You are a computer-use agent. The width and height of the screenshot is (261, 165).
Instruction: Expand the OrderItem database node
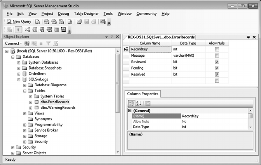pos(19,74)
